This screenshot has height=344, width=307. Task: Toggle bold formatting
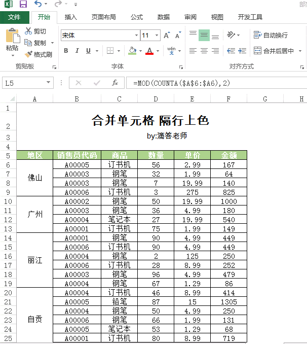pyautogui.click(x=66, y=51)
